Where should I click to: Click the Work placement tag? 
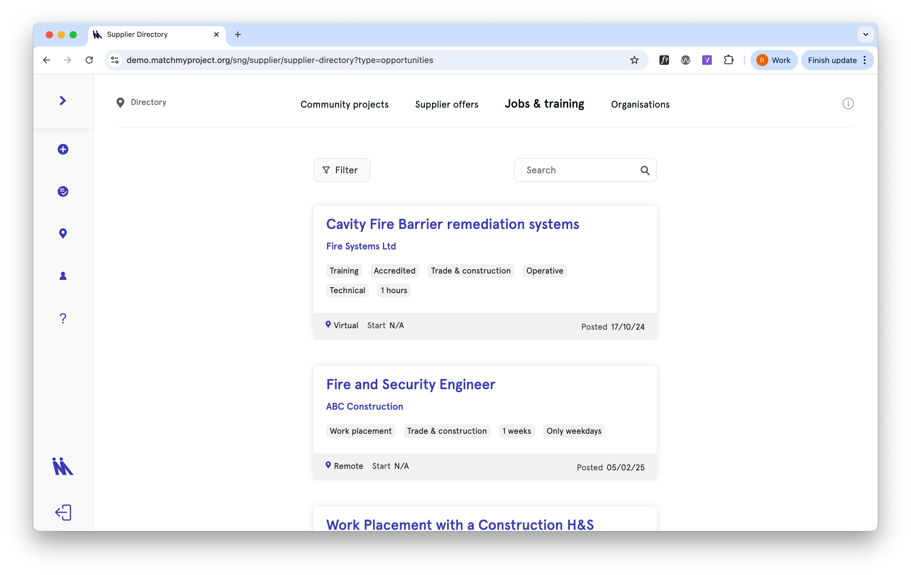360,431
